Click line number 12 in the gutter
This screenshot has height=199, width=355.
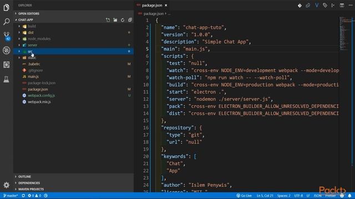(146, 99)
